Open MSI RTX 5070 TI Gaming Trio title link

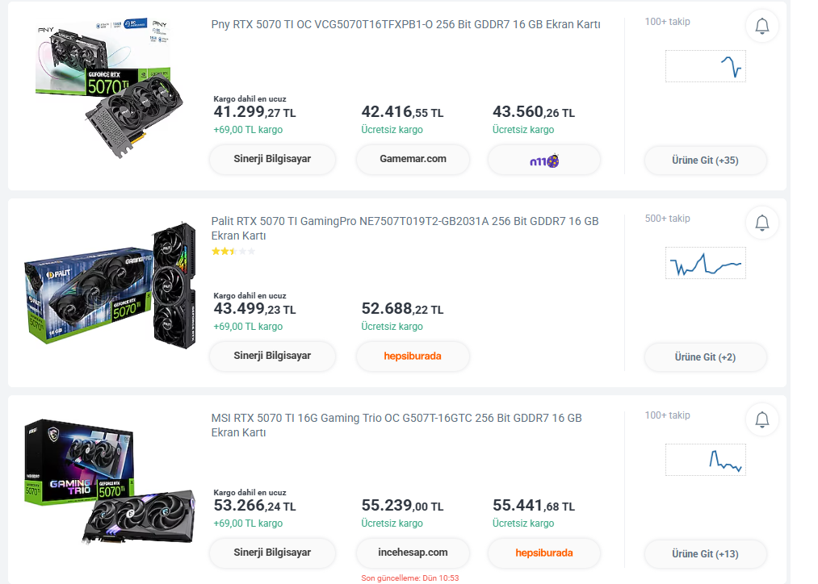(x=396, y=418)
